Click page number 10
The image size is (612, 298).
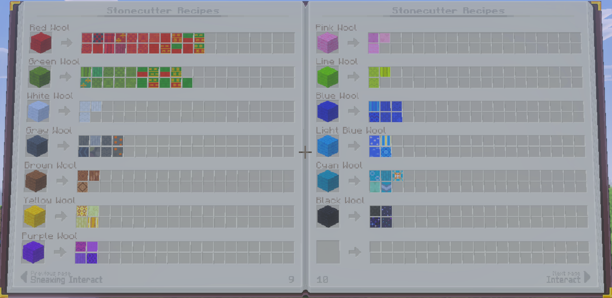pyautogui.click(x=322, y=279)
